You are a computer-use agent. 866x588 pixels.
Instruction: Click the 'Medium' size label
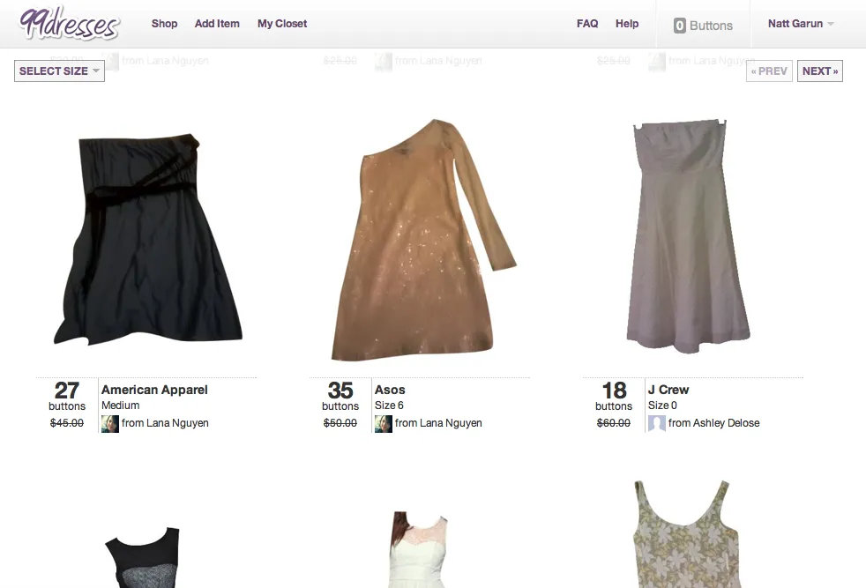click(121, 406)
